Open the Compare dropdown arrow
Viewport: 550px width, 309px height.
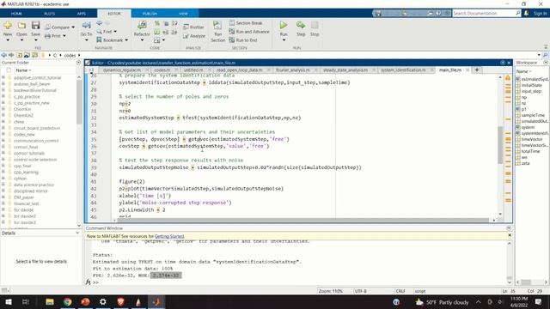tap(73, 27)
